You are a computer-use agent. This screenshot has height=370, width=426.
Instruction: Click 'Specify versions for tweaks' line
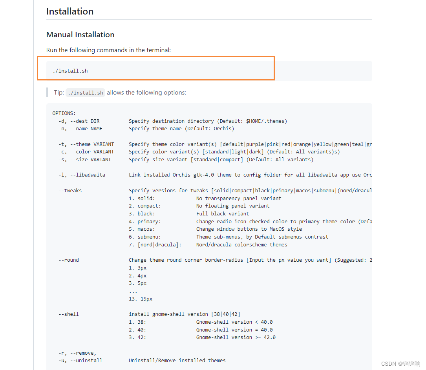[x=250, y=191]
